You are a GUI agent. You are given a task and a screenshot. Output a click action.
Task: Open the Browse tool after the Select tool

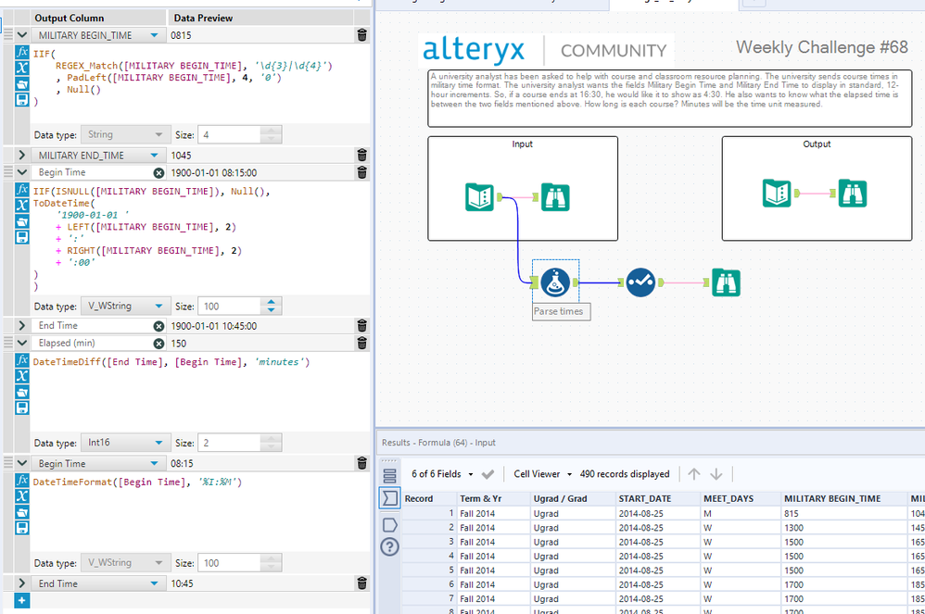(726, 282)
